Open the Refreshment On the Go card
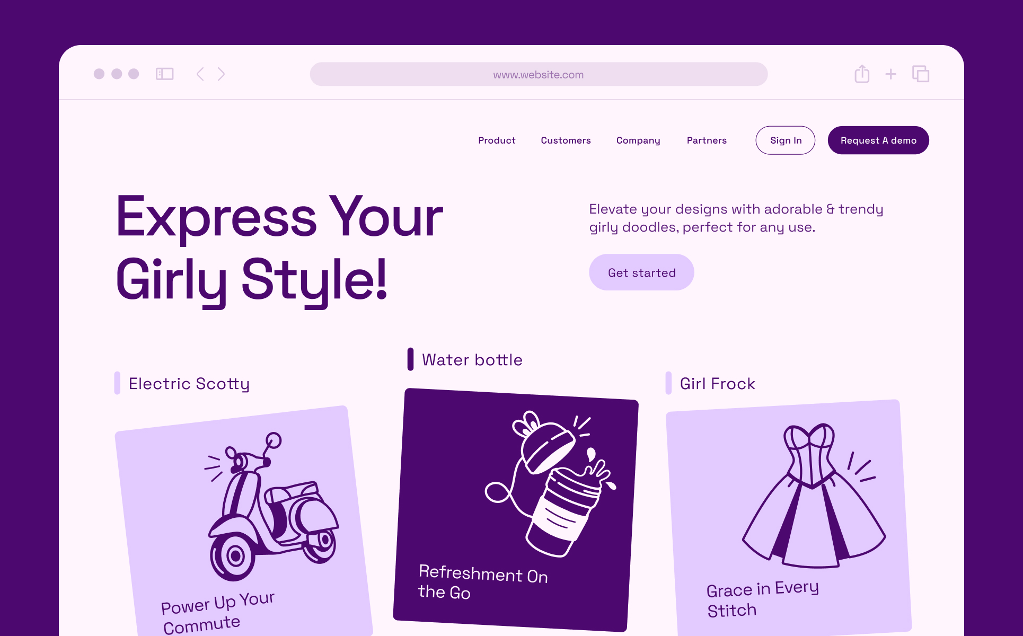Image resolution: width=1023 pixels, height=636 pixels. click(x=516, y=510)
